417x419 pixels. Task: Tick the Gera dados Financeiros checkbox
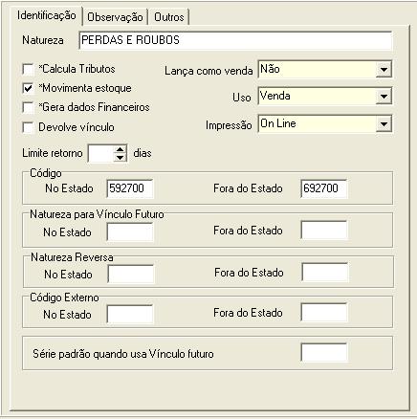point(28,107)
